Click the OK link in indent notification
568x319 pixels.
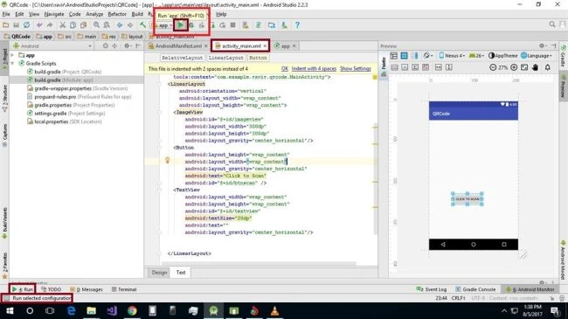click(284, 68)
